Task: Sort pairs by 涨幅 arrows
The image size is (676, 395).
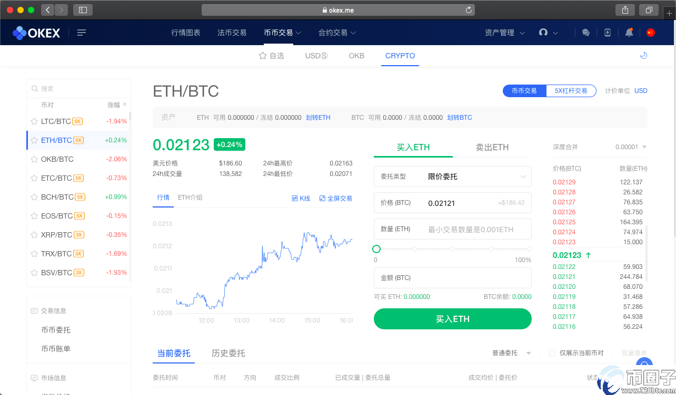Action: tap(125, 105)
